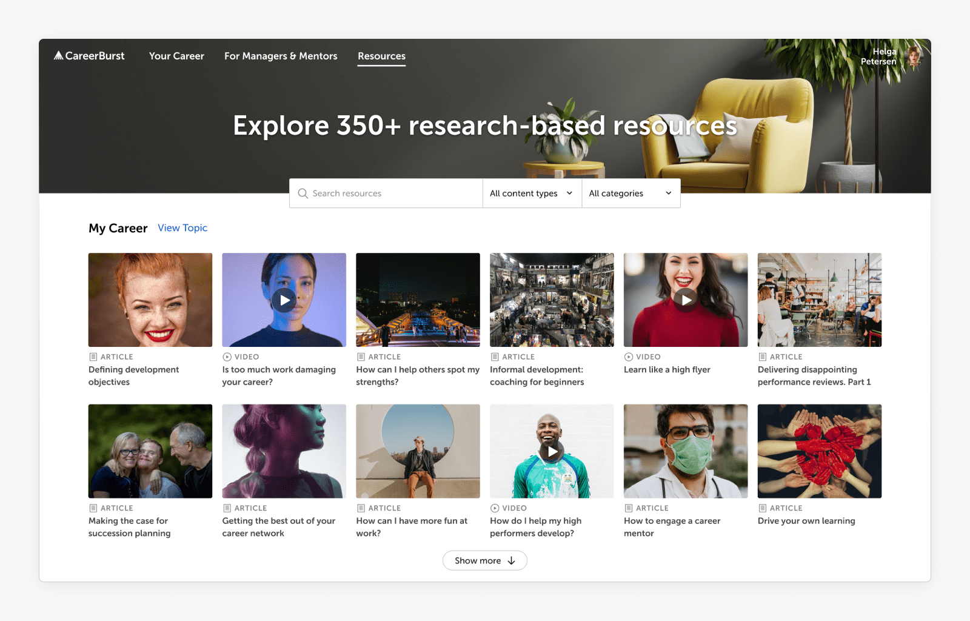Screen dimensions: 970x621
Task: Open 'Informal development: coaching for beginners' title
Action: tap(537, 376)
